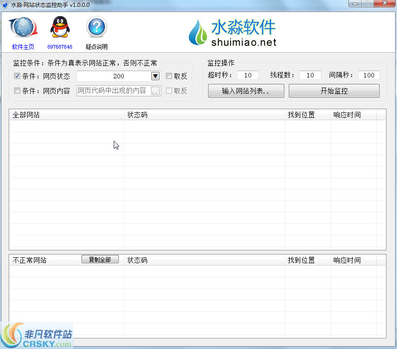Click the 输入网站列表 button
Viewport: 397px width, 349px height.
pyautogui.click(x=246, y=91)
